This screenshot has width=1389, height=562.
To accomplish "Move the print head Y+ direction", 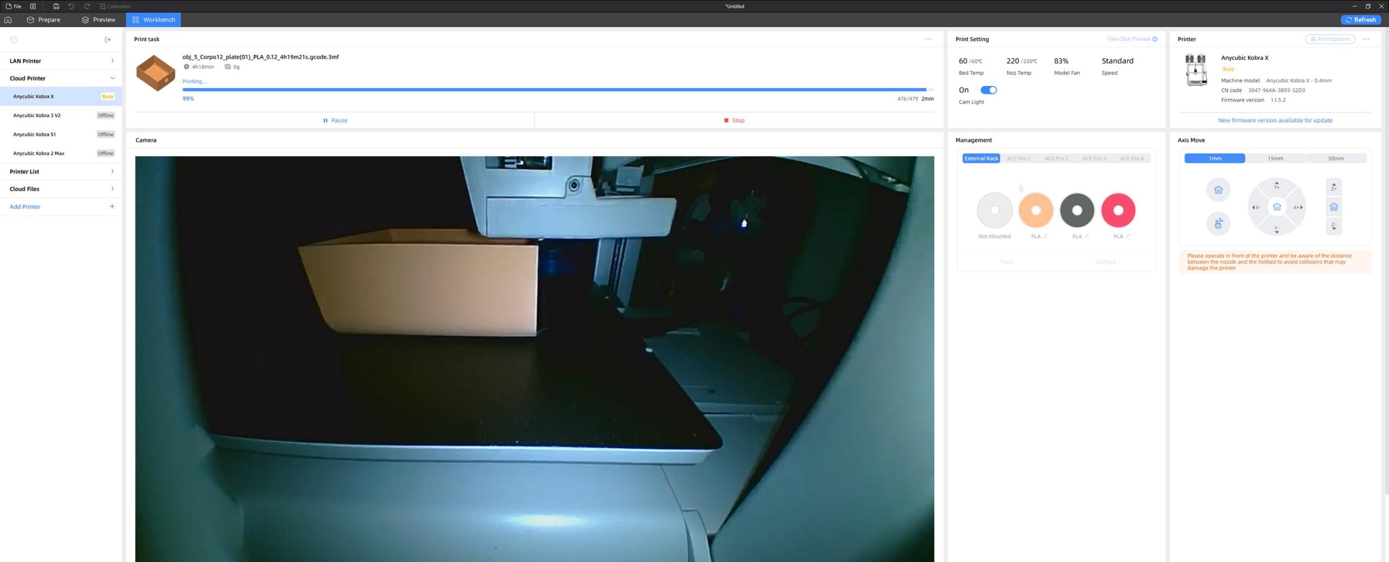I will (x=1277, y=186).
